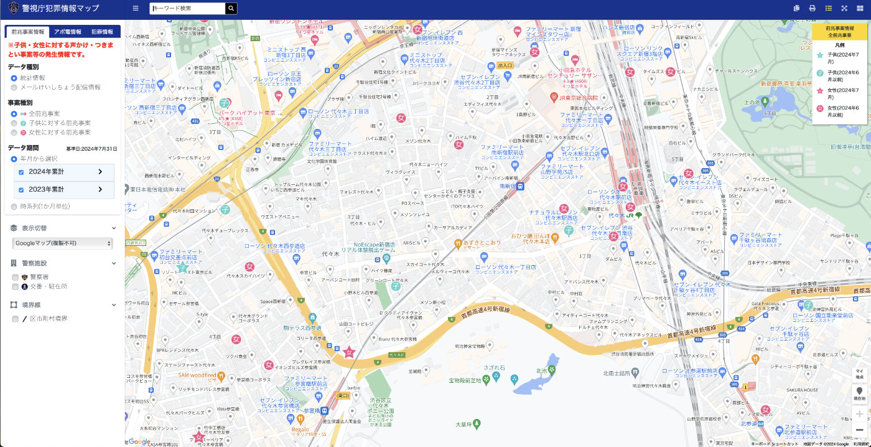Open the Googleマップ(複製不可) dropdown
The image size is (871, 447).
tap(63, 243)
